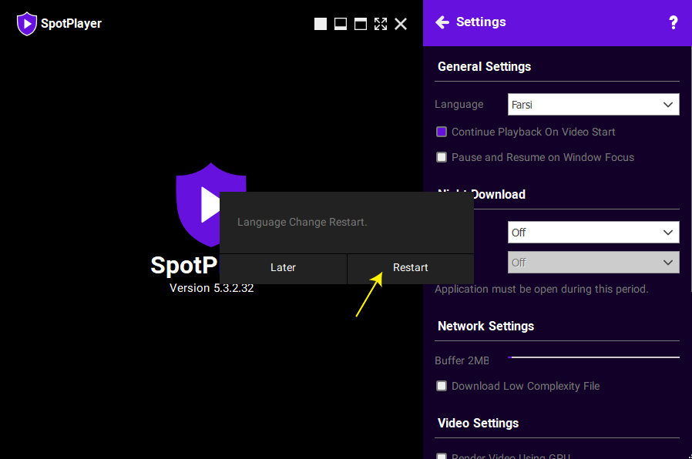Screen dimensions: 692x459
Task: Click Restart in the language change dialog
Action: 411,268
